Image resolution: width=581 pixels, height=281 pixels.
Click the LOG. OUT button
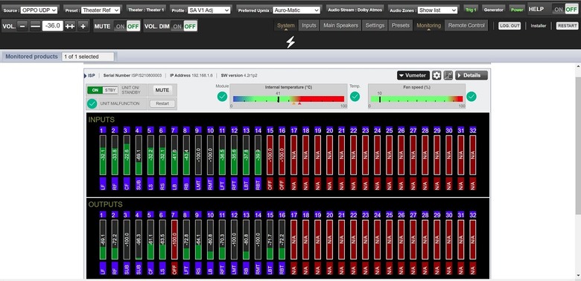pos(509,25)
